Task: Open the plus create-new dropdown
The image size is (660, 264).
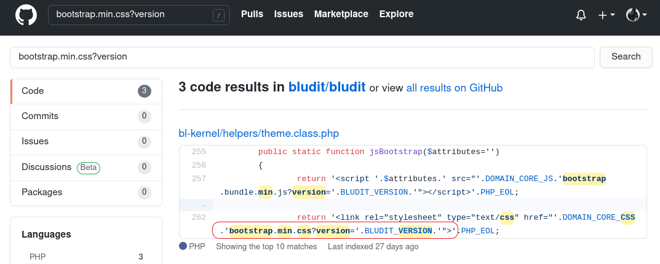Action: [606, 15]
